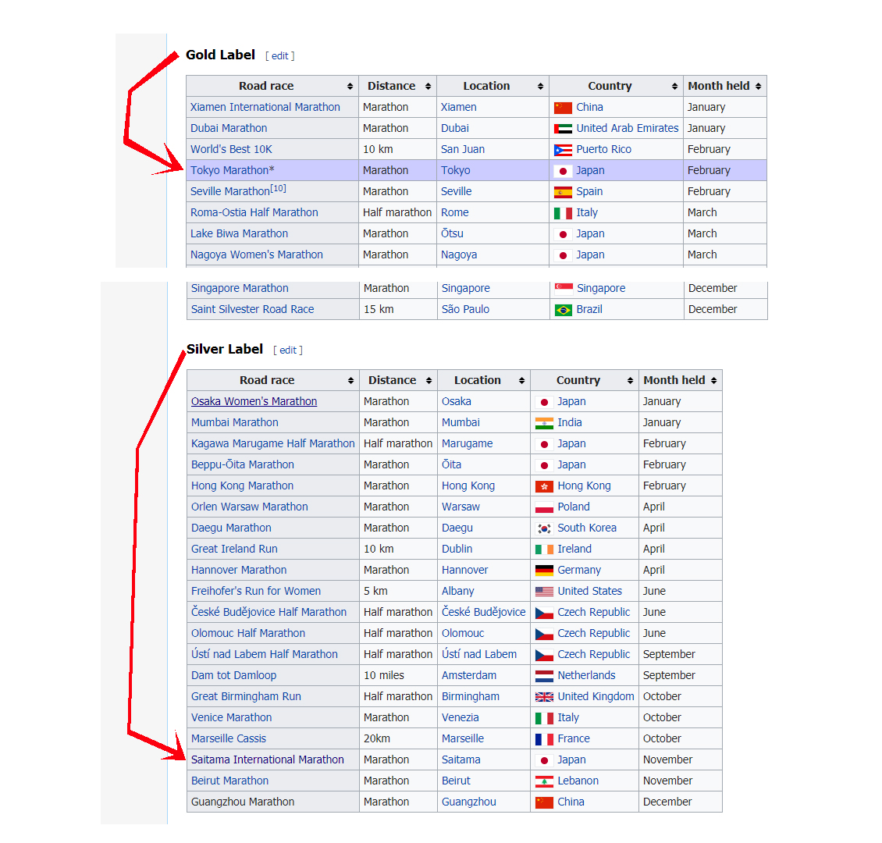Open the Netherlands country link
The width and height of the screenshot is (882, 843).
click(x=586, y=676)
